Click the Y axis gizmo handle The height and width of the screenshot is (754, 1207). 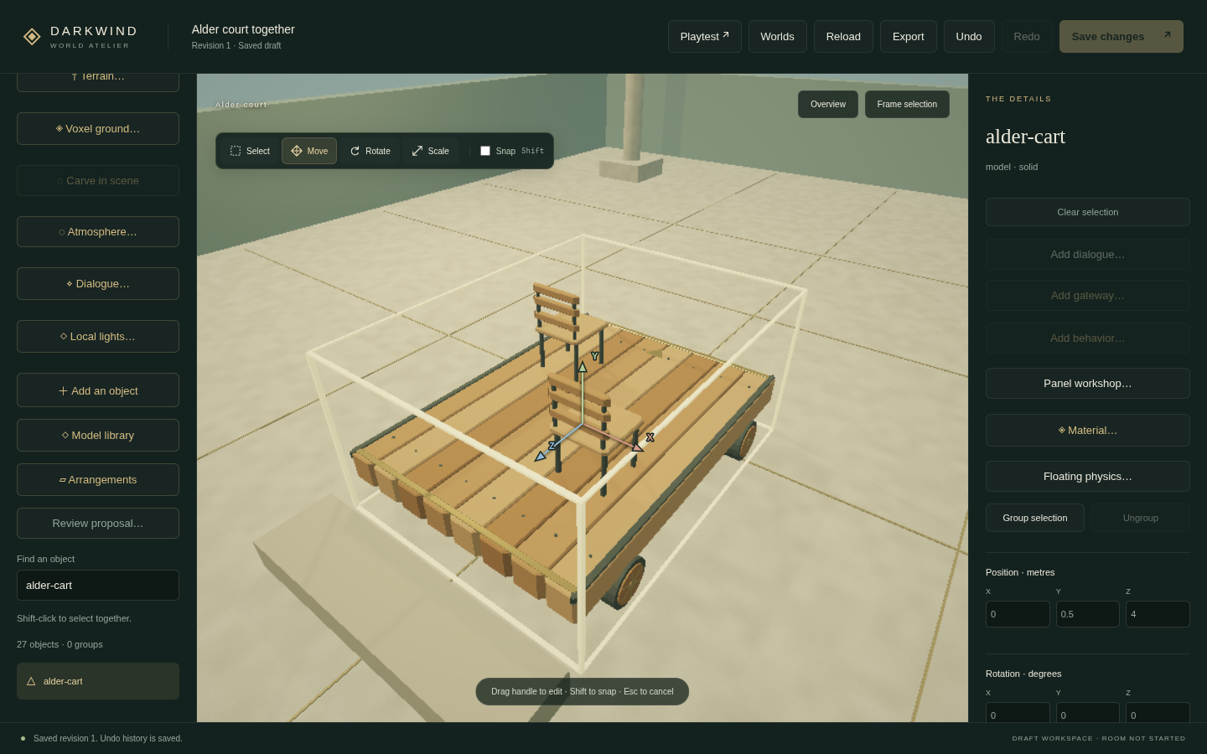pyautogui.click(x=583, y=367)
